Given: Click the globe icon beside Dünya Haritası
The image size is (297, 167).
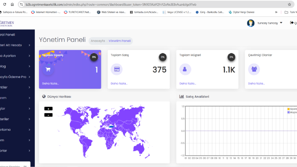Looking at the screenshot, I should [x=44, y=96].
